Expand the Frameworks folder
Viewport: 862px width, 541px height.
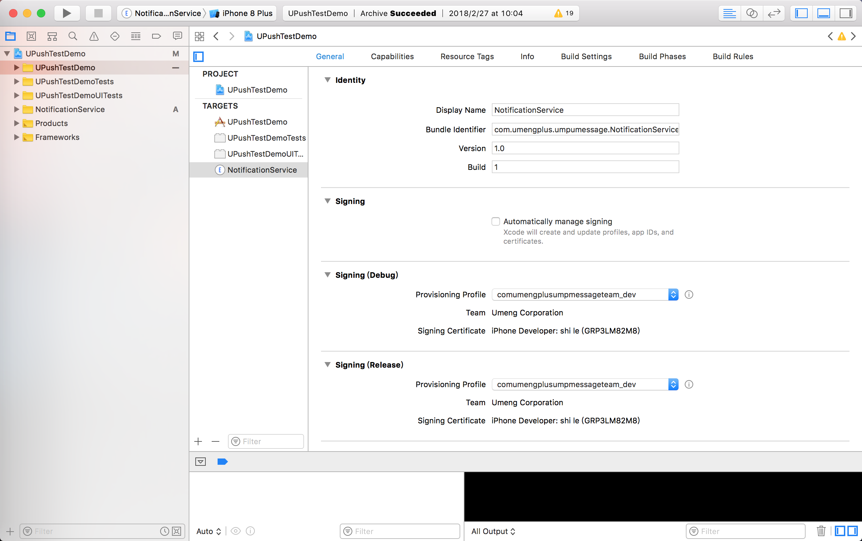pos(16,137)
